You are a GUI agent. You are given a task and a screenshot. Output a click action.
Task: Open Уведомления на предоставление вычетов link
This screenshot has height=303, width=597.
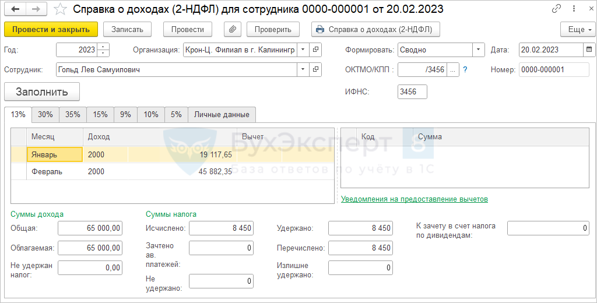tap(414, 199)
